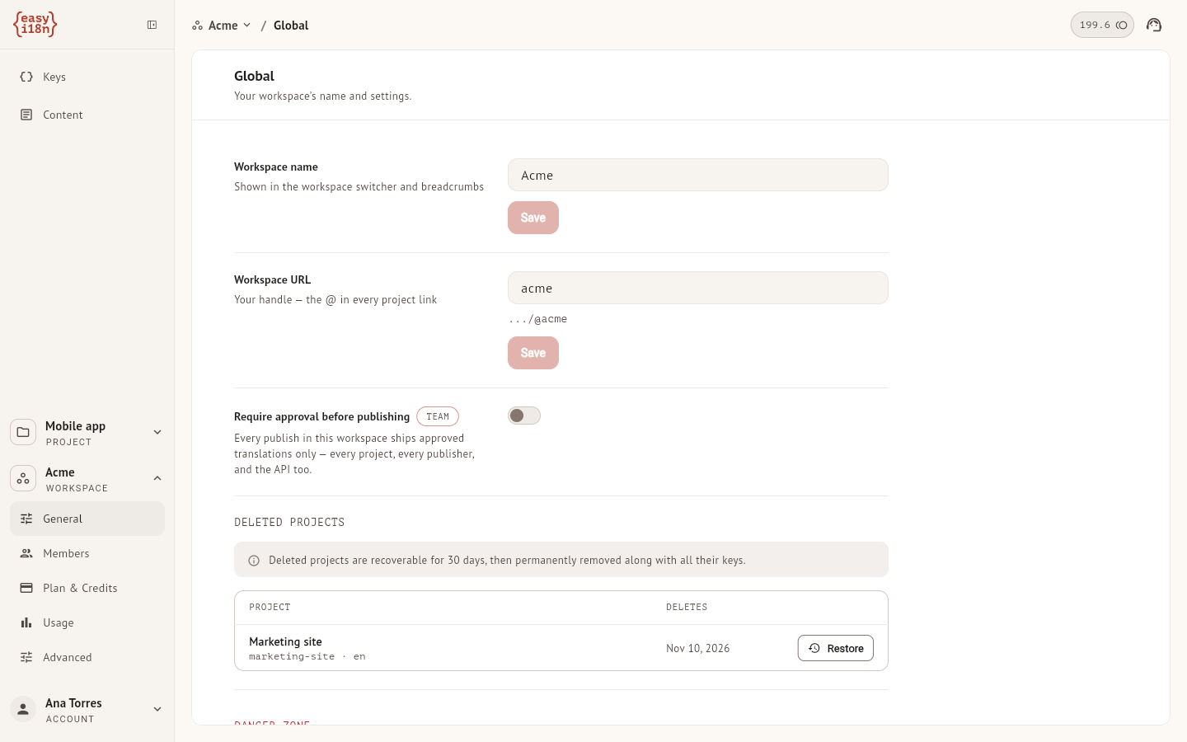Focus the Workspace URL field
The width and height of the screenshot is (1187, 742).
[698, 288]
